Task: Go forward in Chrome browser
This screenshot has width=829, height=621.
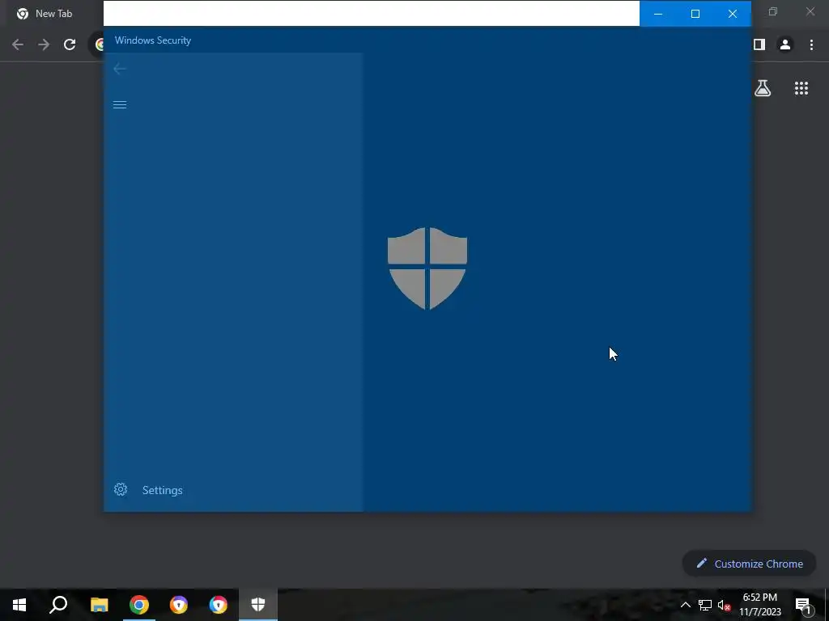Action: 44,44
